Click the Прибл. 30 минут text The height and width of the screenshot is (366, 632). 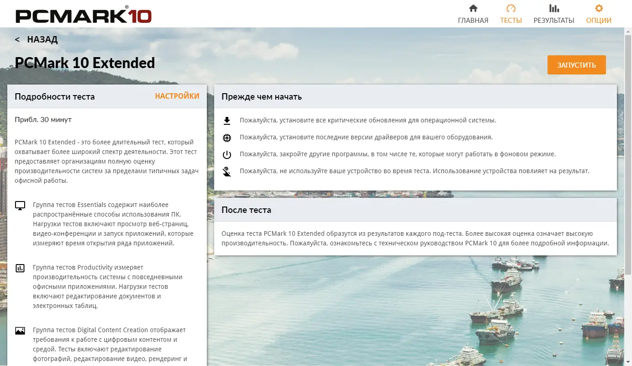[43, 120]
